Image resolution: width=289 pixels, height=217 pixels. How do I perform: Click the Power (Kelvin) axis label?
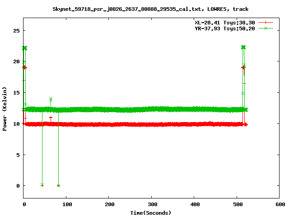[x=5, y=109]
